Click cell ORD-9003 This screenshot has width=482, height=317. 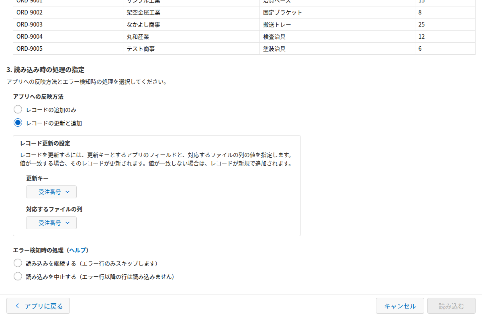68,25
